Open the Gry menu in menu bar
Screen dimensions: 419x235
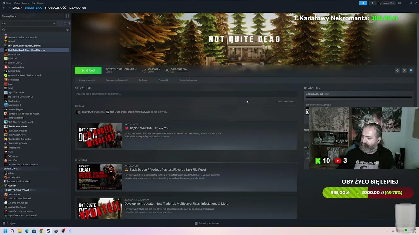coord(33,3)
